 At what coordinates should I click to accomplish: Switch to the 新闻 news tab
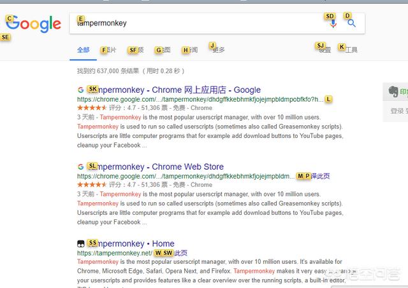(x=190, y=50)
